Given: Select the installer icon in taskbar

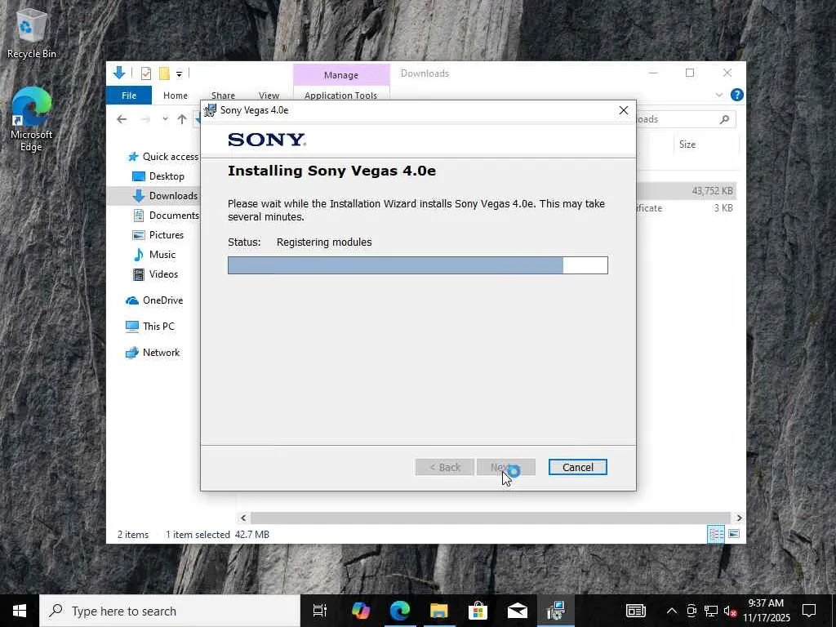Looking at the screenshot, I should tap(556, 611).
